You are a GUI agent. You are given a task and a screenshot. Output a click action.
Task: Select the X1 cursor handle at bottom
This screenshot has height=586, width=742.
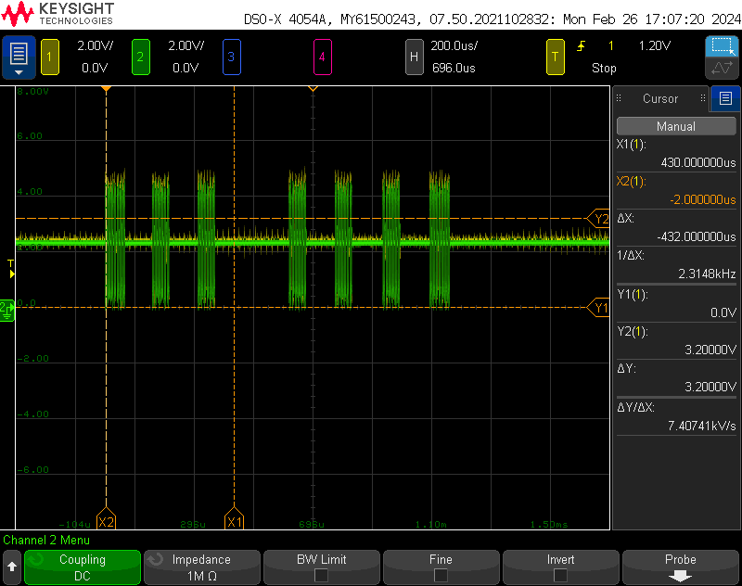pos(235,519)
